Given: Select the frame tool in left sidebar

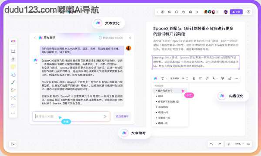Looking at the screenshot, I should (x=13, y=52).
